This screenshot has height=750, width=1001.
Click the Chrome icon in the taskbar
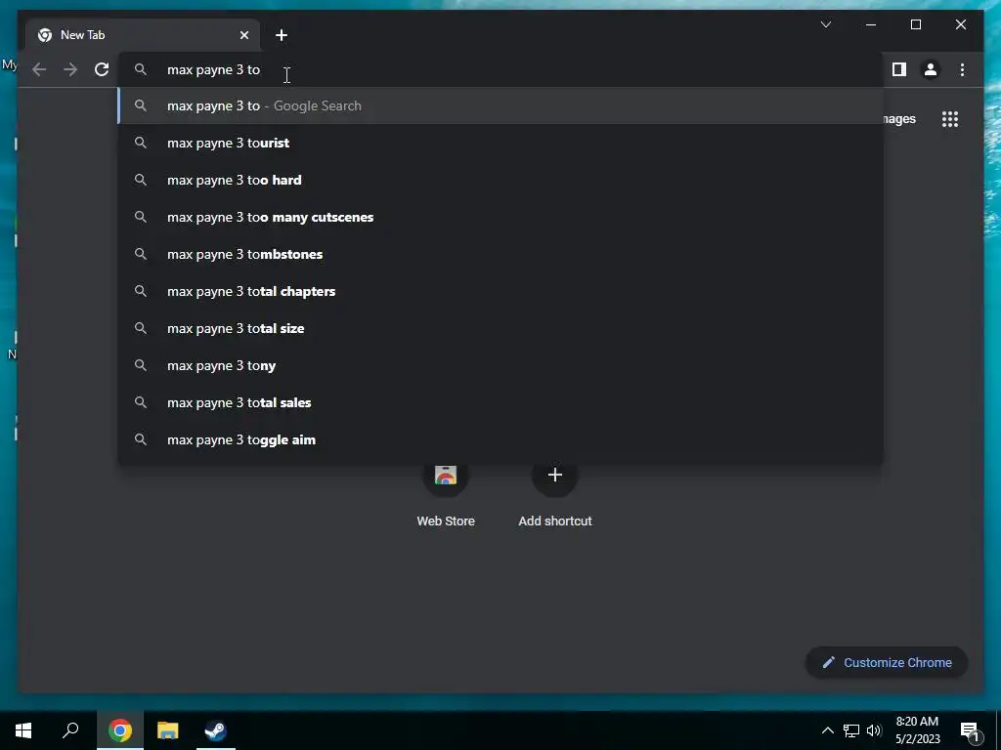[x=120, y=730]
